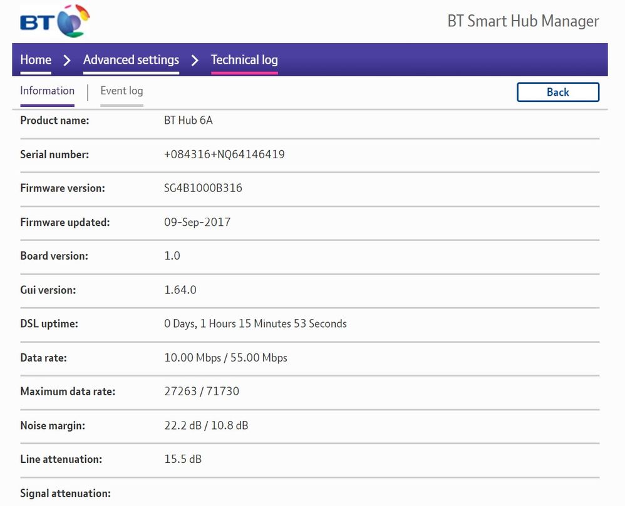Click the BT logo
This screenshot has height=506, width=625.
[55, 21]
